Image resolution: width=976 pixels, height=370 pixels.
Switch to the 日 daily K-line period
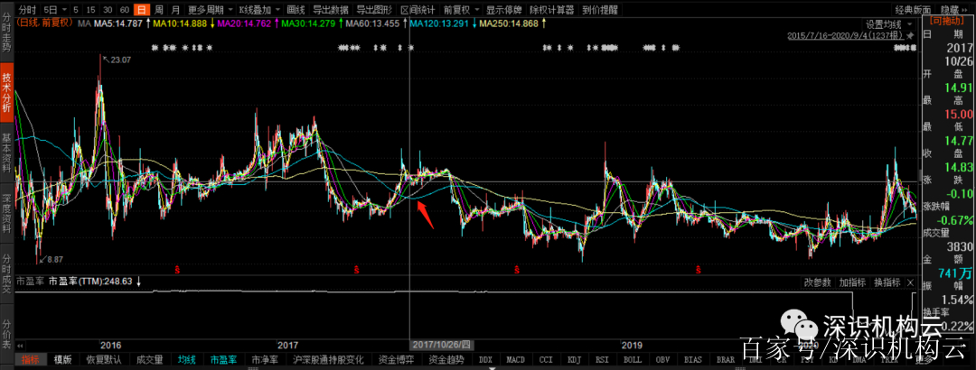click(141, 9)
